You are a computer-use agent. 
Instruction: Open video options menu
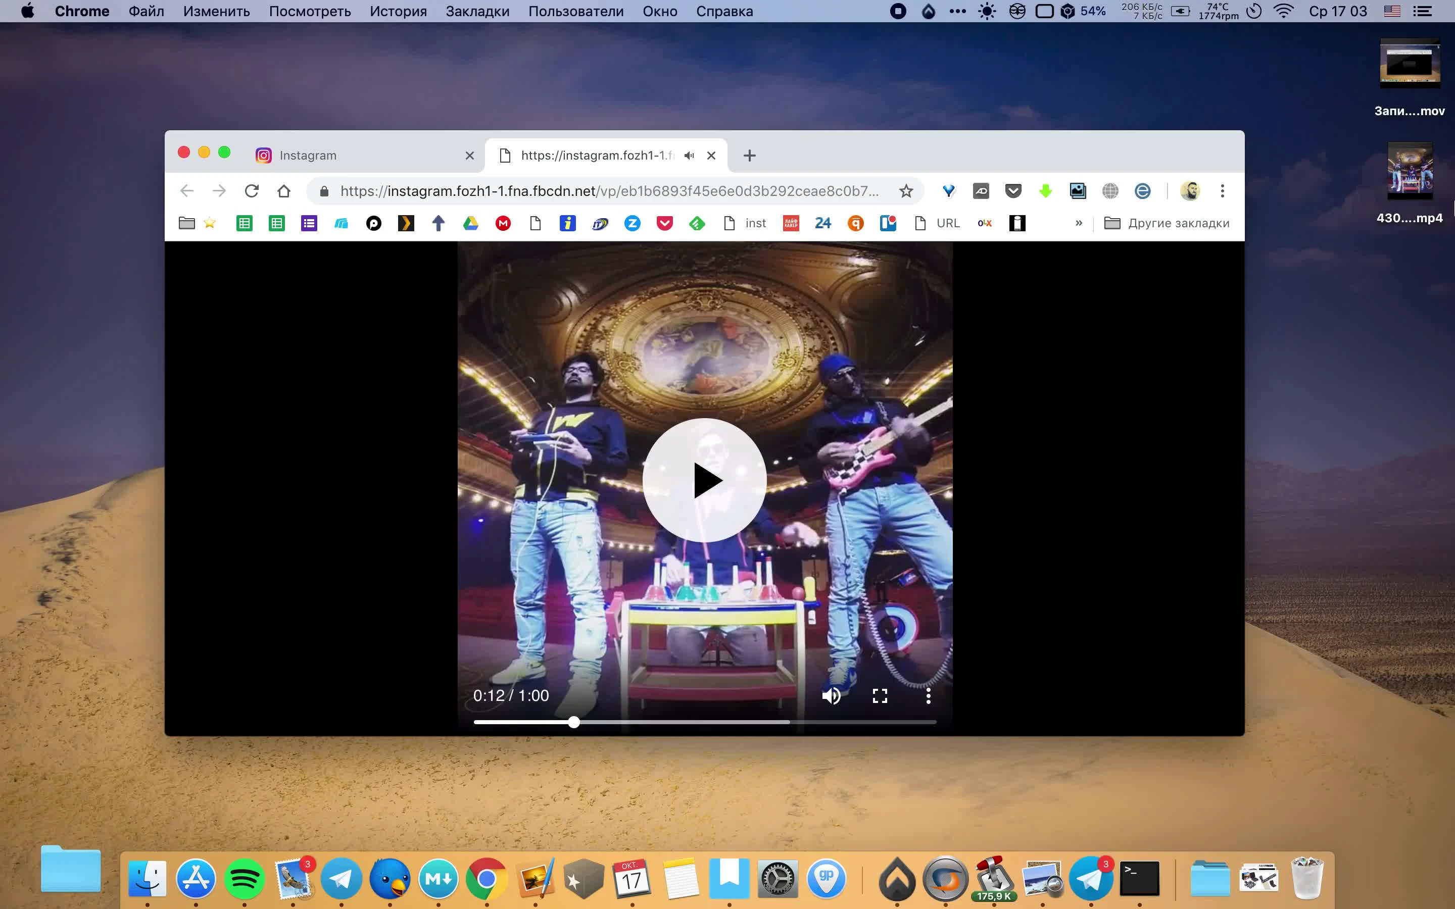point(928,694)
